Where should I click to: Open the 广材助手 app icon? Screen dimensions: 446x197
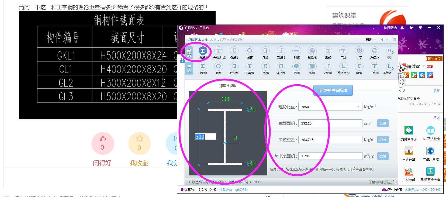coord(409,172)
